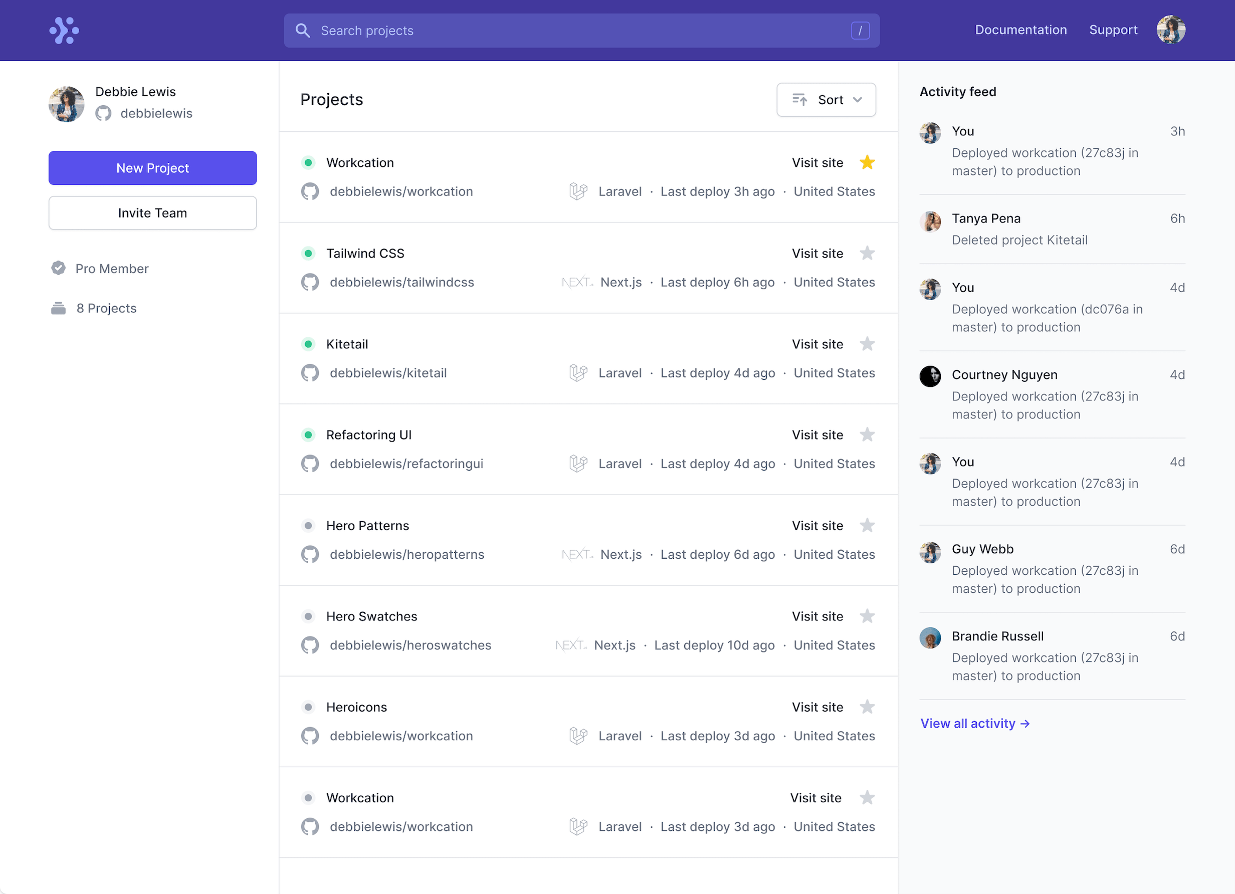The image size is (1235, 894).
Task: Open Support from the top navigation
Action: [1113, 30]
